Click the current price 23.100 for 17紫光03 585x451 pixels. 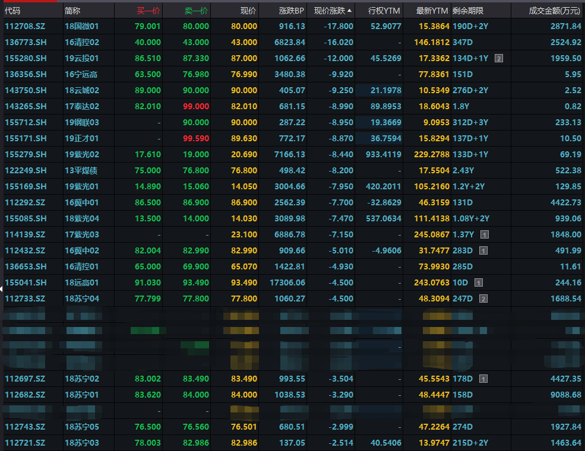(x=244, y=235)
